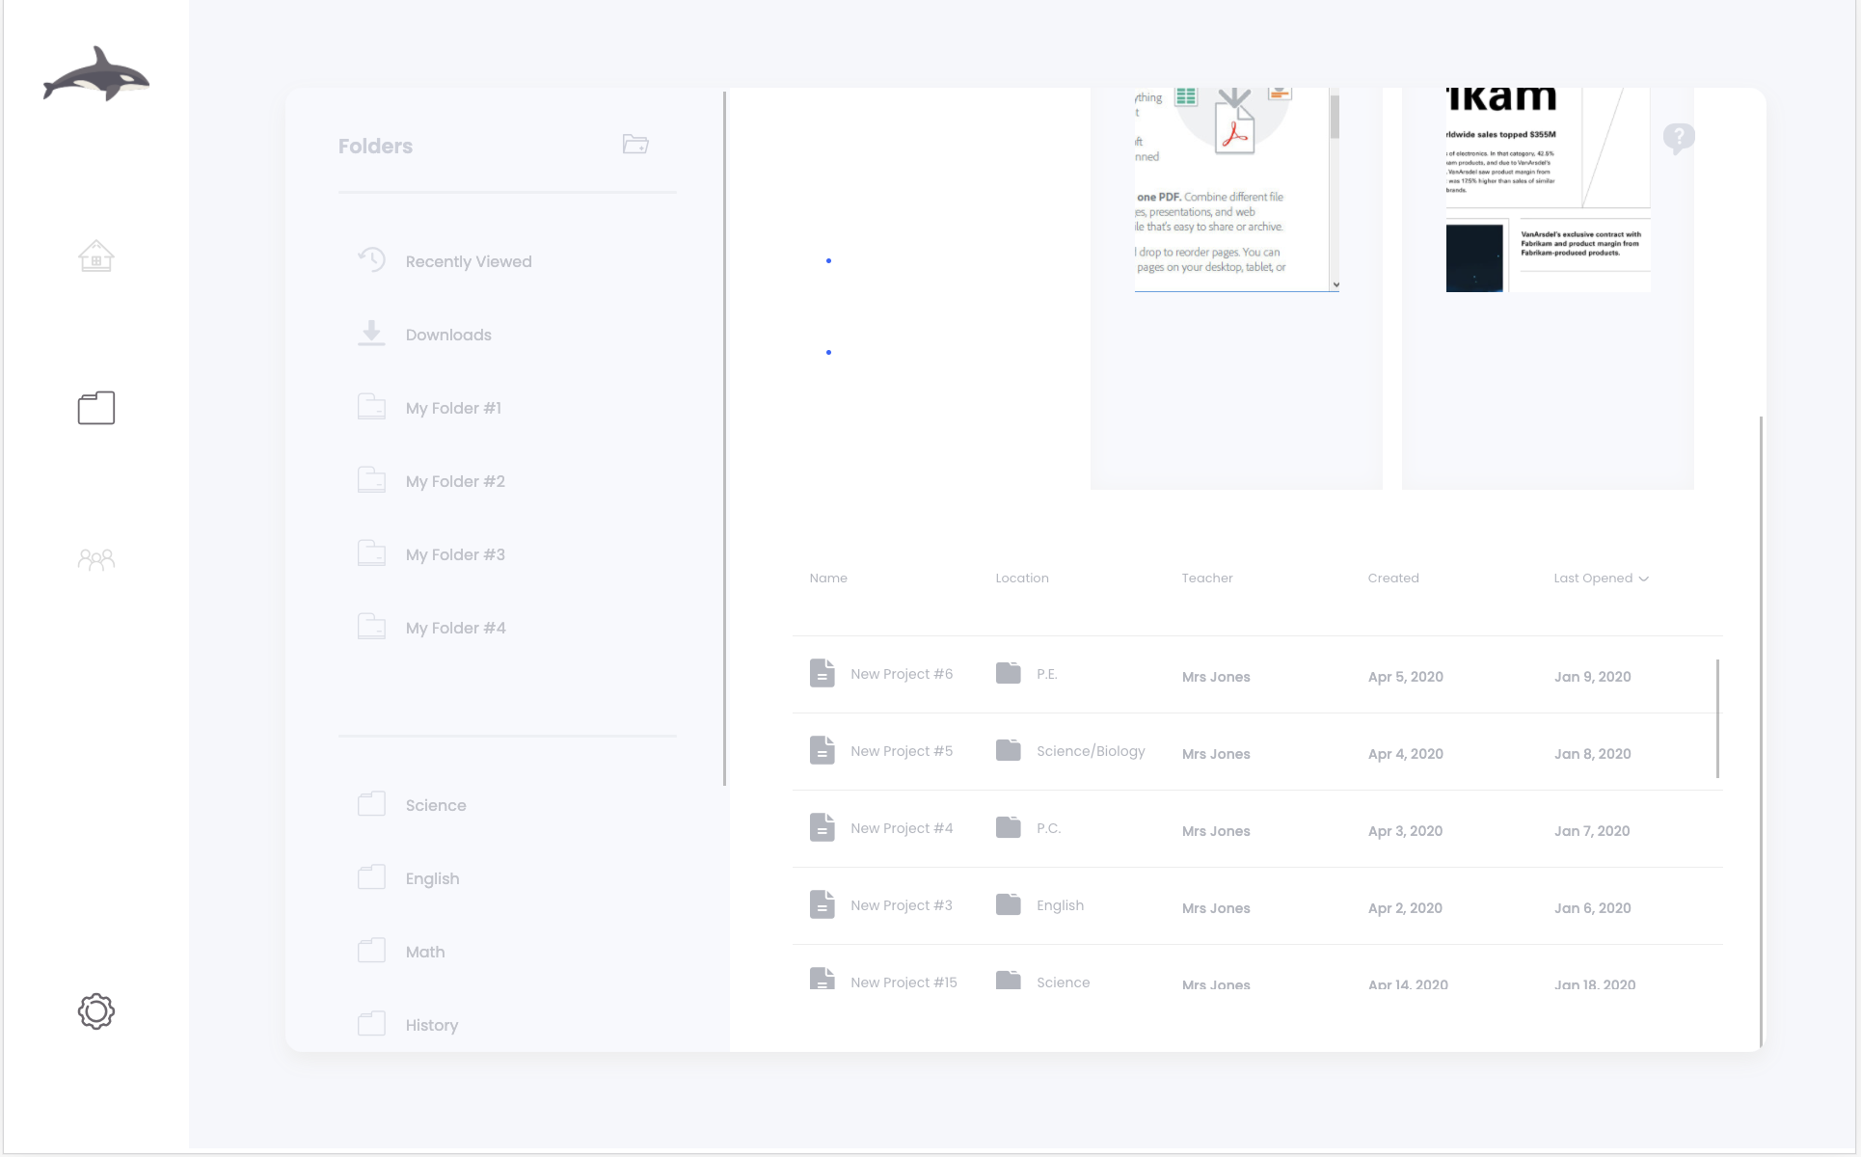Click the help question mark bubble
The height and width of the screenshot is (1157, 1861).
click(x=1678, y=138)
